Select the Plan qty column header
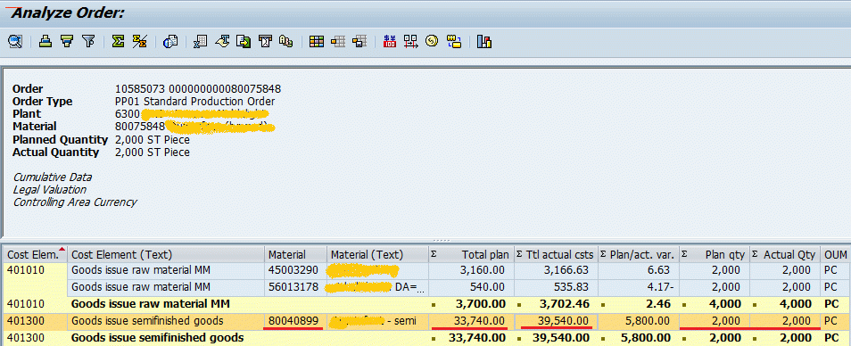This screenshot has width=851, height=346. click(x=715, y=254)
